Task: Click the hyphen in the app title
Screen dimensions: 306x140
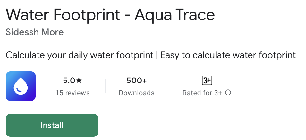Action: point(128,16)
